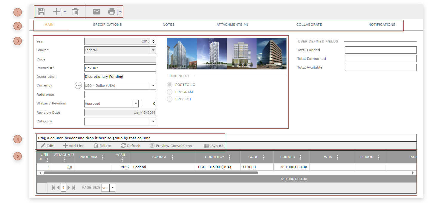
Task: Open the Attachments (4) tab
Action: click(x=232, y=25)
